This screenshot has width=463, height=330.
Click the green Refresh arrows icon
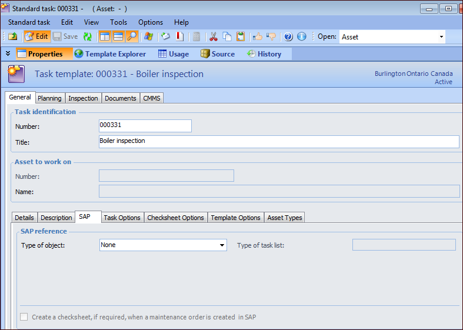pos(88,36)
